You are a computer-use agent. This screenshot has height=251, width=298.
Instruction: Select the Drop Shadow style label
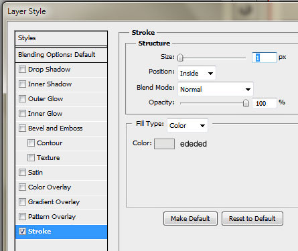pos(49,70)
